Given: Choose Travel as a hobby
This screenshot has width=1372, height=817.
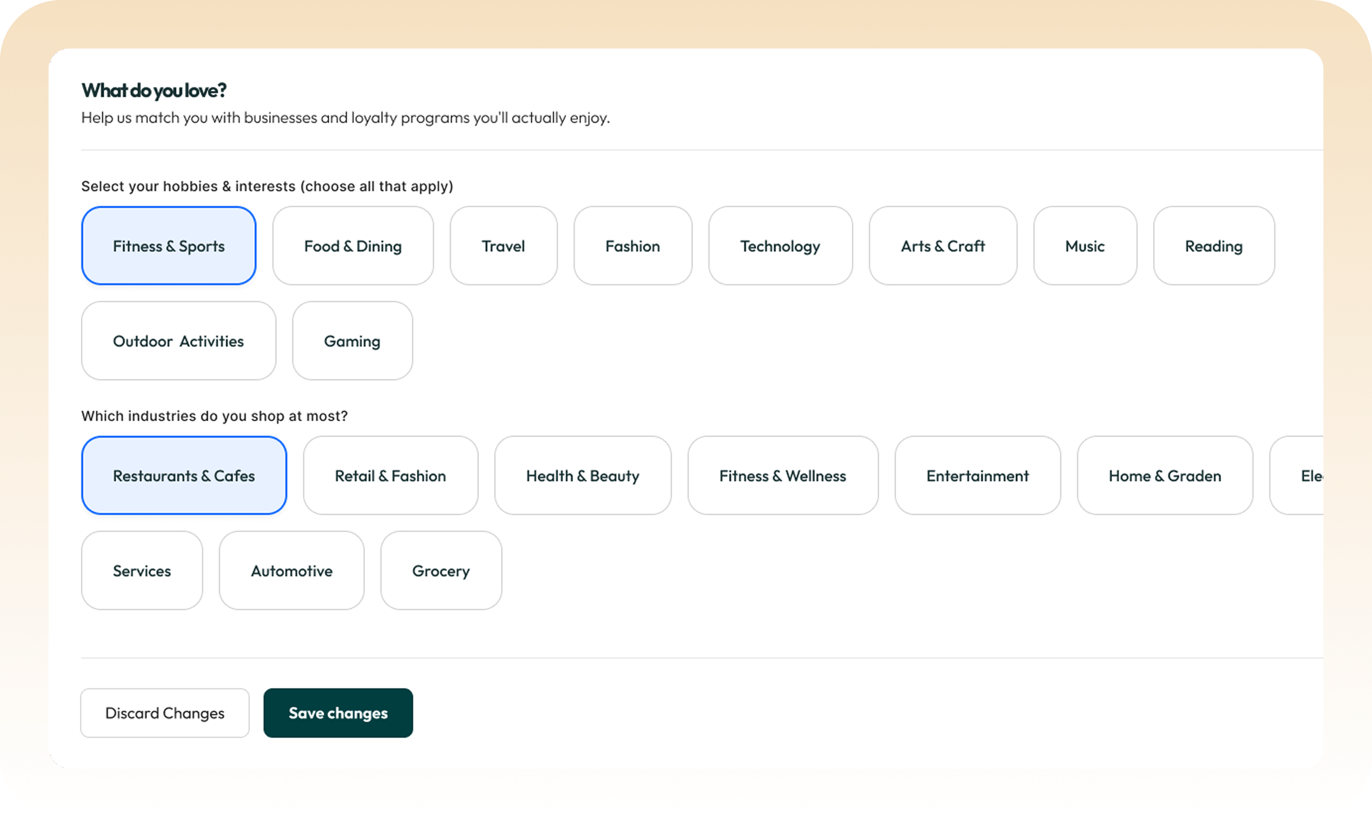Looking at the screenshot, I should (x=503, y=246).
